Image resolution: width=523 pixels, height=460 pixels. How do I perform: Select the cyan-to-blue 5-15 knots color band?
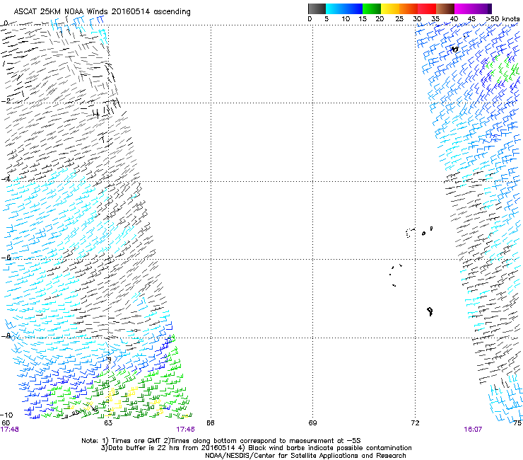(x=344, y=8)
